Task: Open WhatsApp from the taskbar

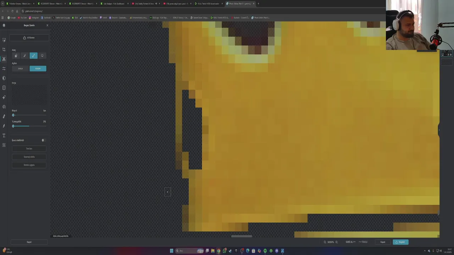Action: click(x=225, y=251)
